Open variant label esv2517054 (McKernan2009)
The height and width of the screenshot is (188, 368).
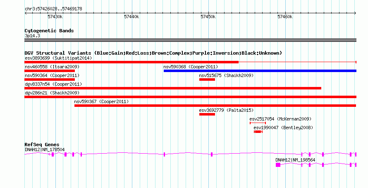coord(280,119)
